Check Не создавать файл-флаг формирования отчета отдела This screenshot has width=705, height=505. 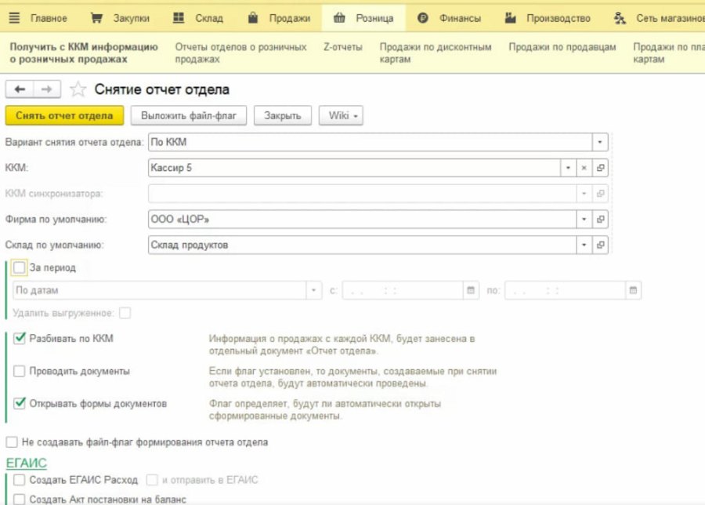pyautogui.click(x=12, y=442)
